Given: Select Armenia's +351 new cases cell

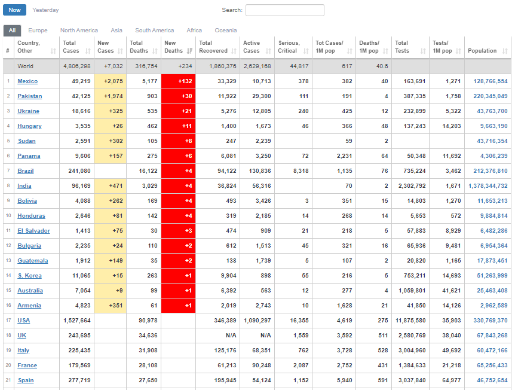Looking at the screenshot, I should 111,306.
